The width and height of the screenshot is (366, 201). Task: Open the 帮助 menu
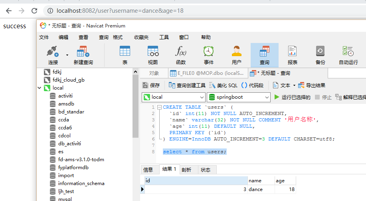tap(206, 37)
